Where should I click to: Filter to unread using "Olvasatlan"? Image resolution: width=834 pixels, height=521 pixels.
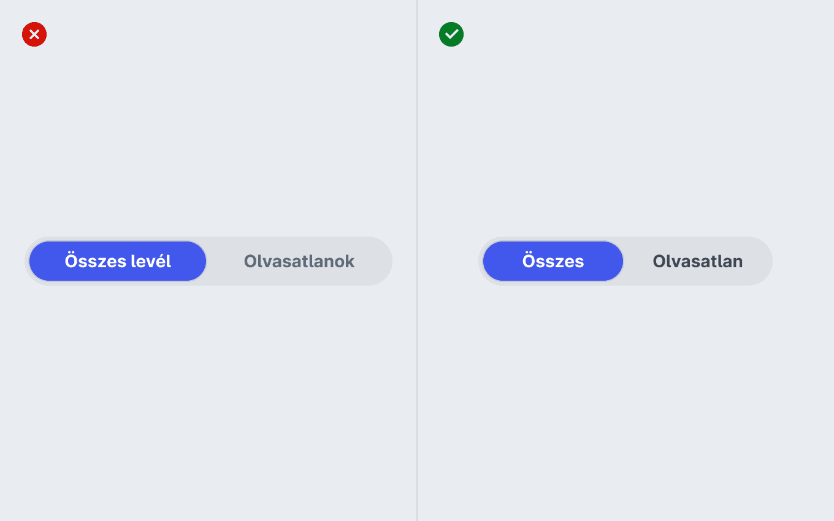tap(698, 261)
